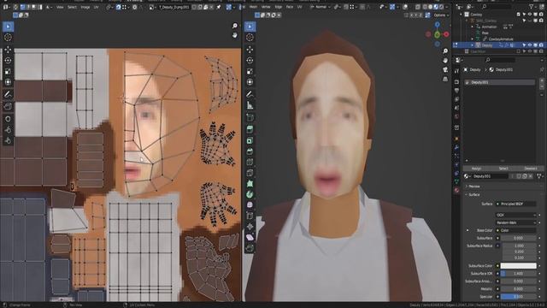This screenshot has width=547, height=308.
Task: Select the Scale tool in UV editor
Action: click(x=8, y=71)
